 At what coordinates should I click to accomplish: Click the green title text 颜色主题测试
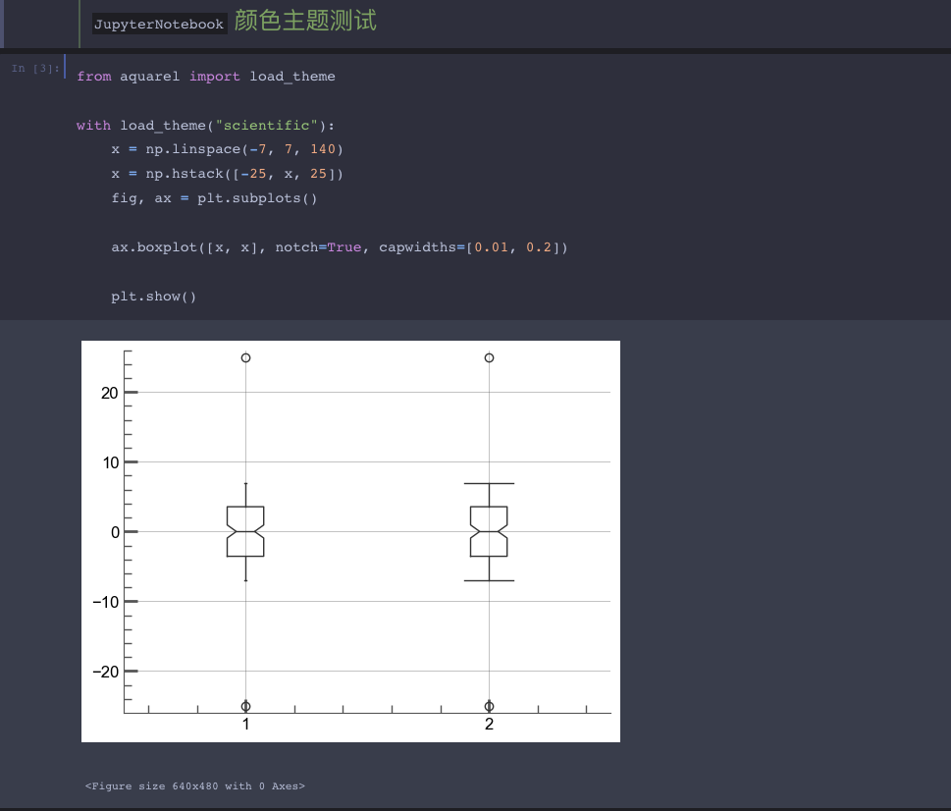click(305, 22)
